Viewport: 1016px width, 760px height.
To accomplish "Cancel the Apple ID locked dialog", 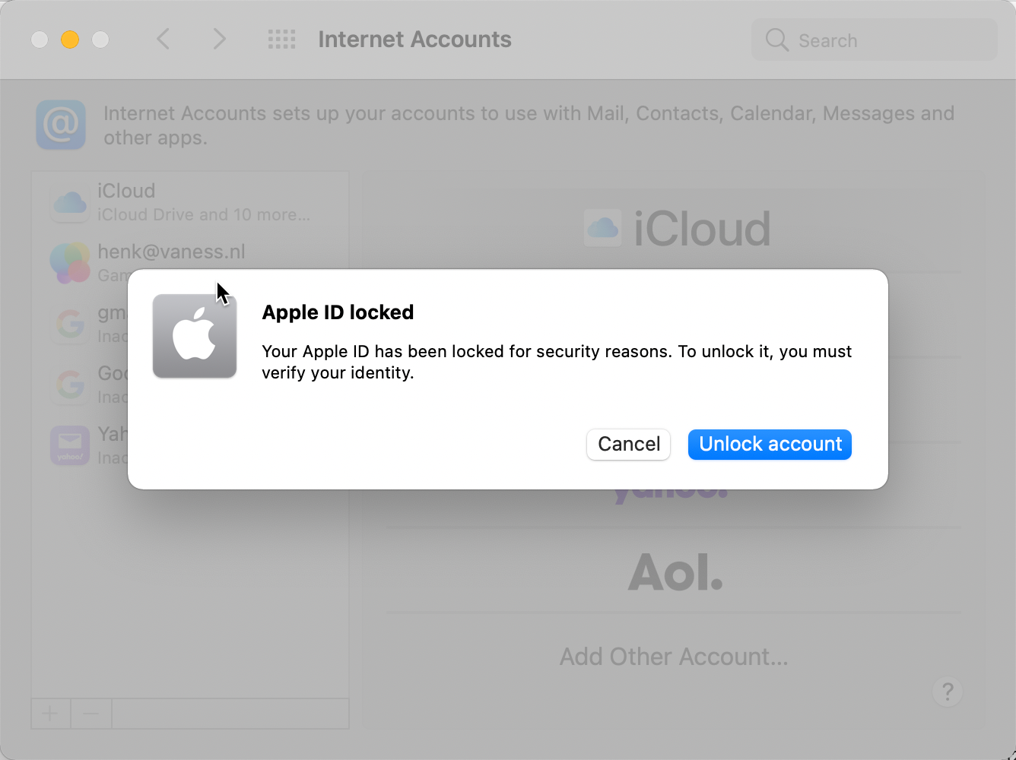I will tap(628, 445).
